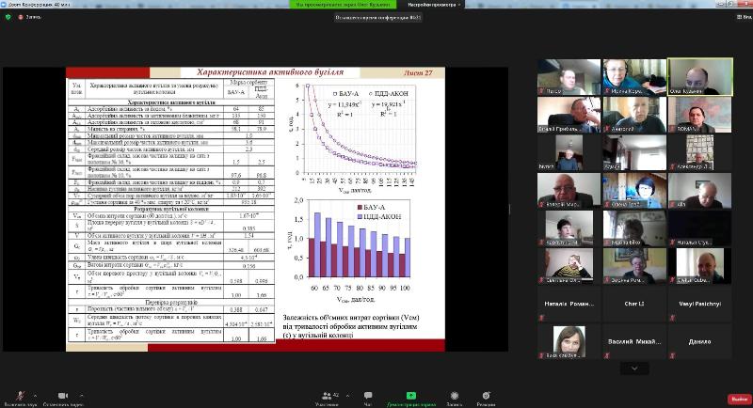Open the View options dropdown in green bar
This screenshot has width=753, height=408.
point(435,5)
